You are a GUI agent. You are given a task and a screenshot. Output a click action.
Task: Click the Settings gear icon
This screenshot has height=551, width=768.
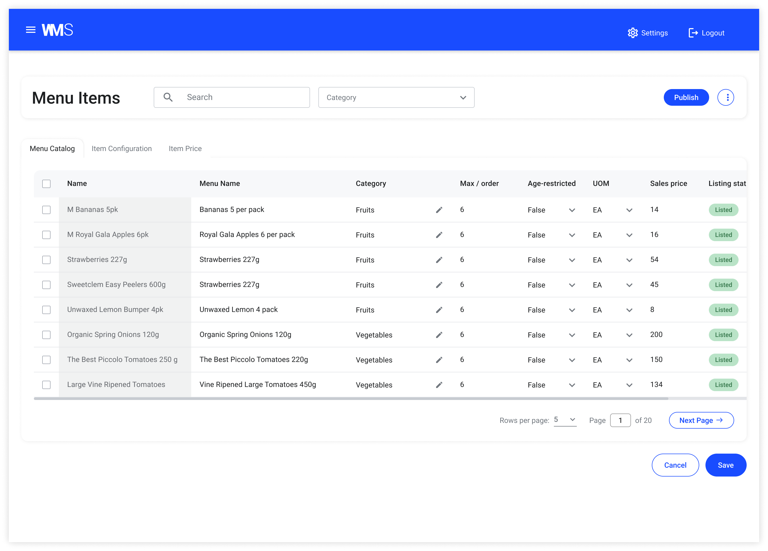632,33
